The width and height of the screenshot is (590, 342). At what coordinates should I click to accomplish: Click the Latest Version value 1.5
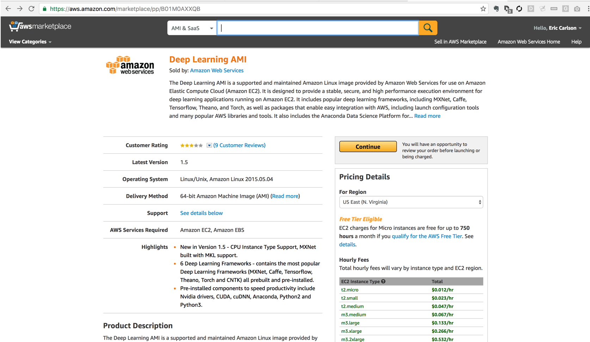tap(184, 162)
